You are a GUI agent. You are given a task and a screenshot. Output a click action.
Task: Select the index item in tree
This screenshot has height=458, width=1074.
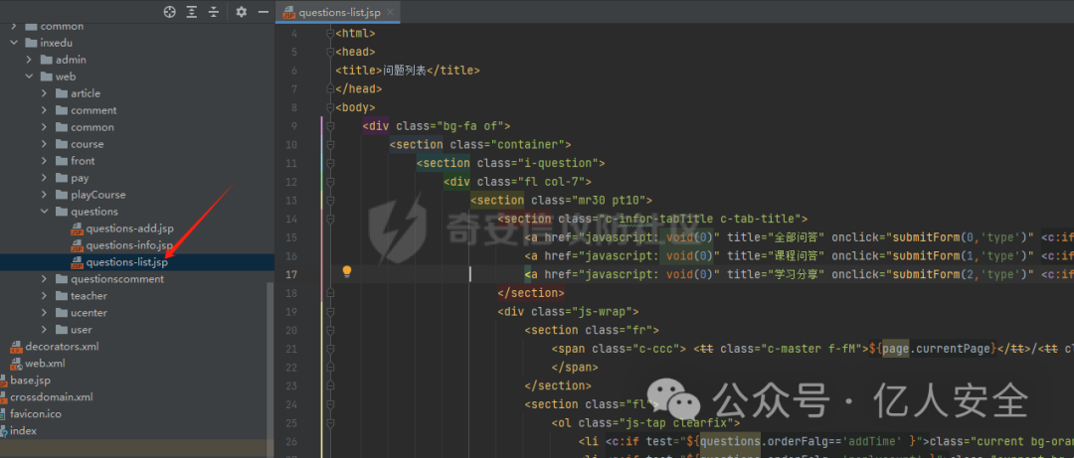coord(23,430)
